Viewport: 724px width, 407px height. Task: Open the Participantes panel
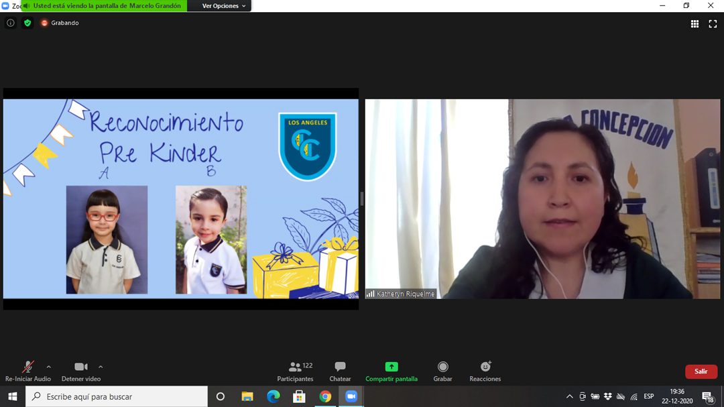[296, 371]
